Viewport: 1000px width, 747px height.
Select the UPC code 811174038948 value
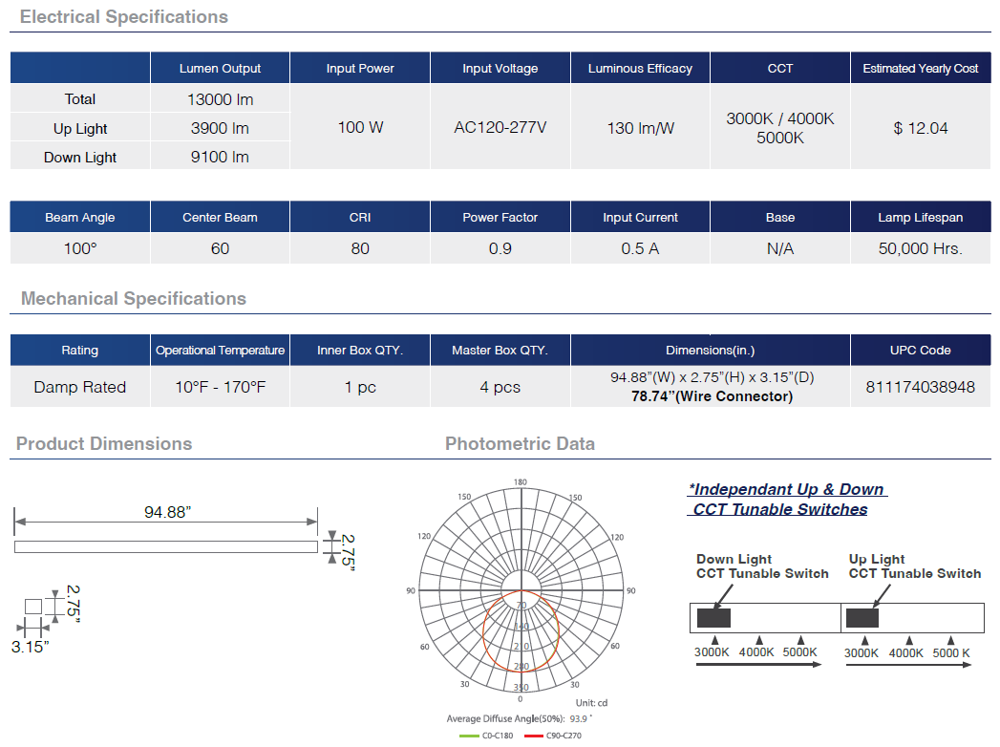coord(920,387)
